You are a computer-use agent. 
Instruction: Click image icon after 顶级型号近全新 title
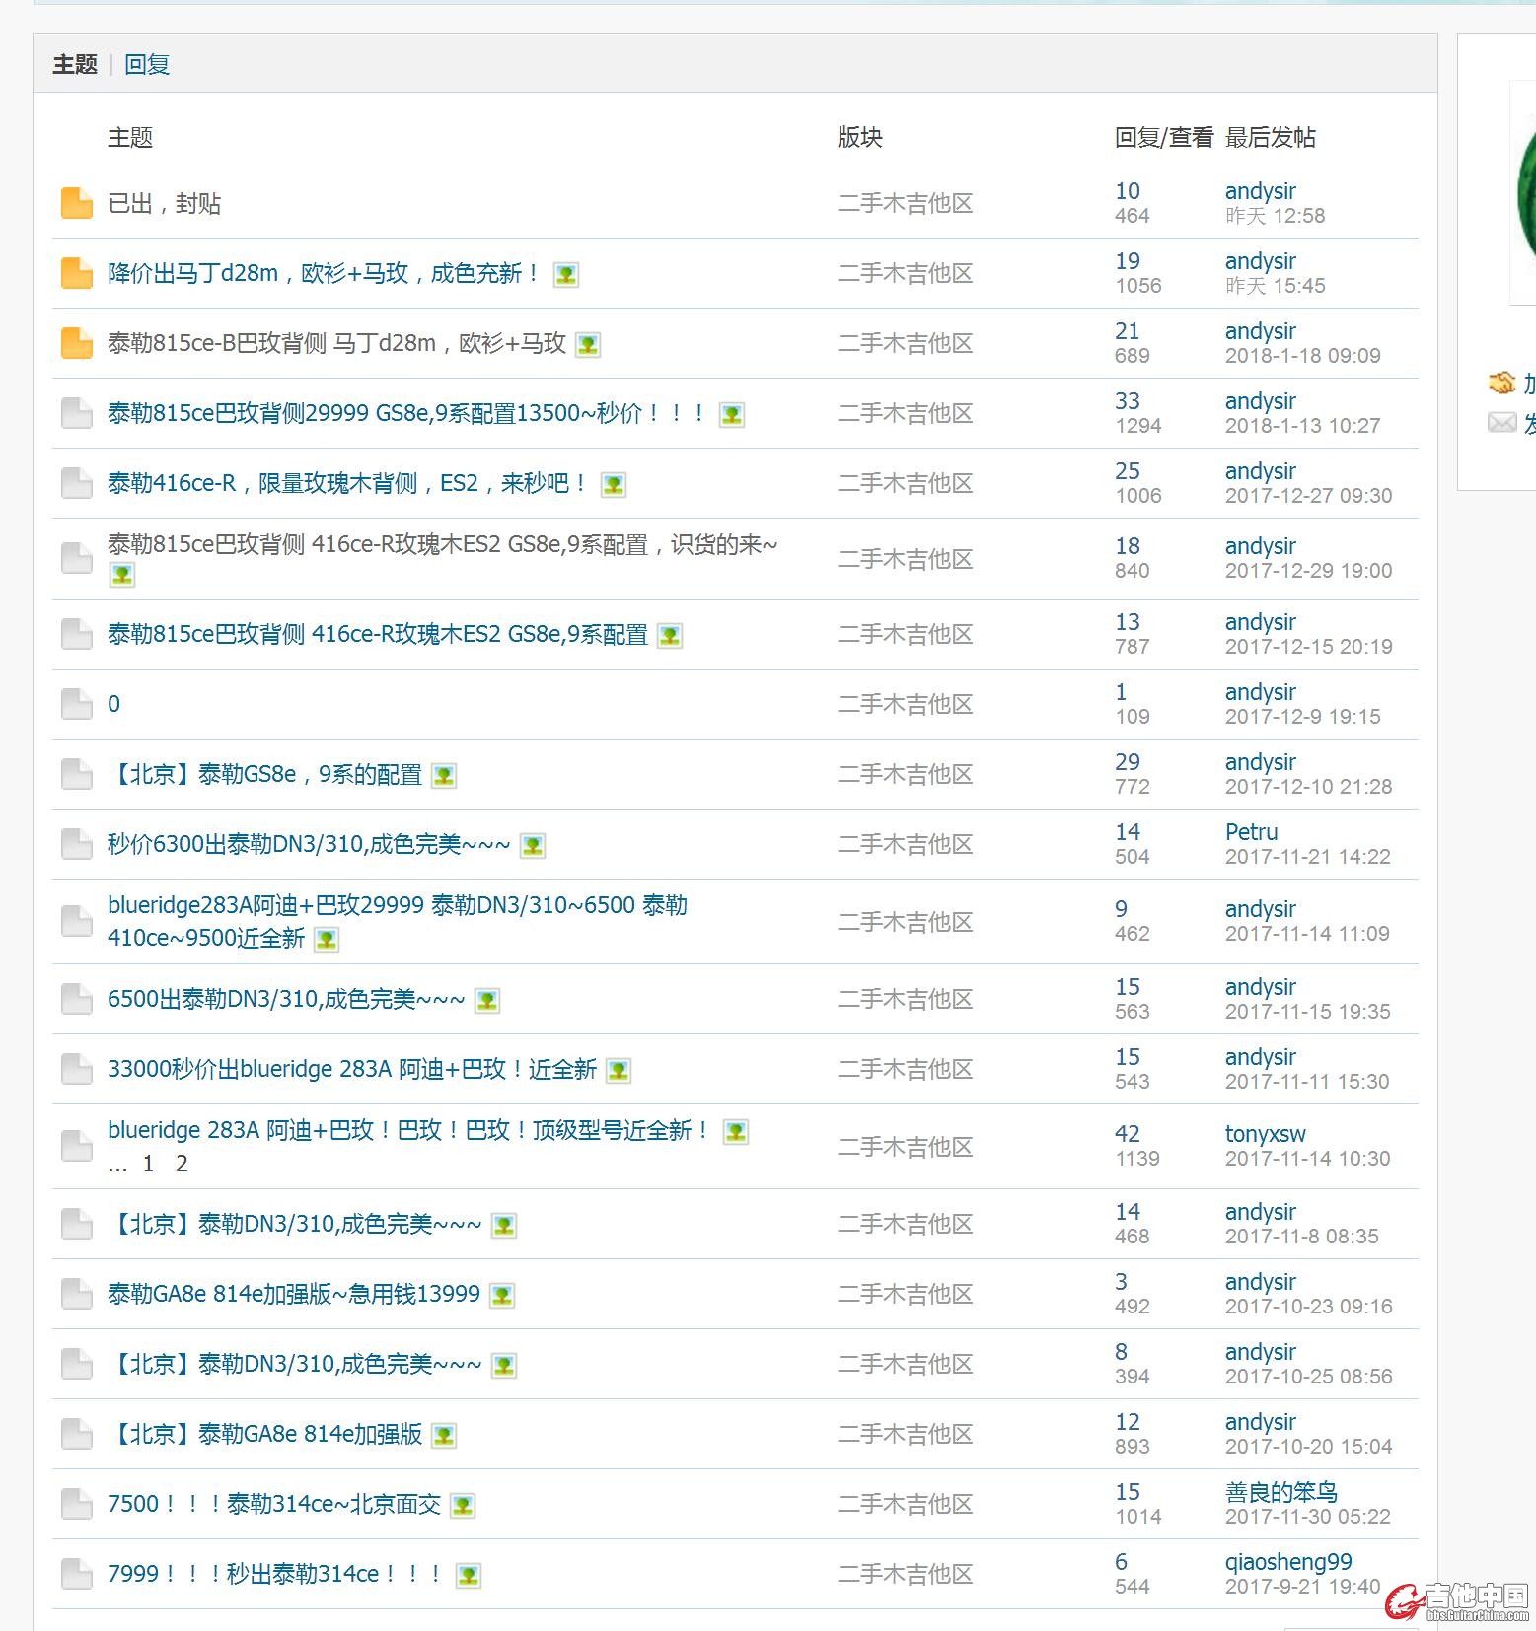(x=736, y=1132)
